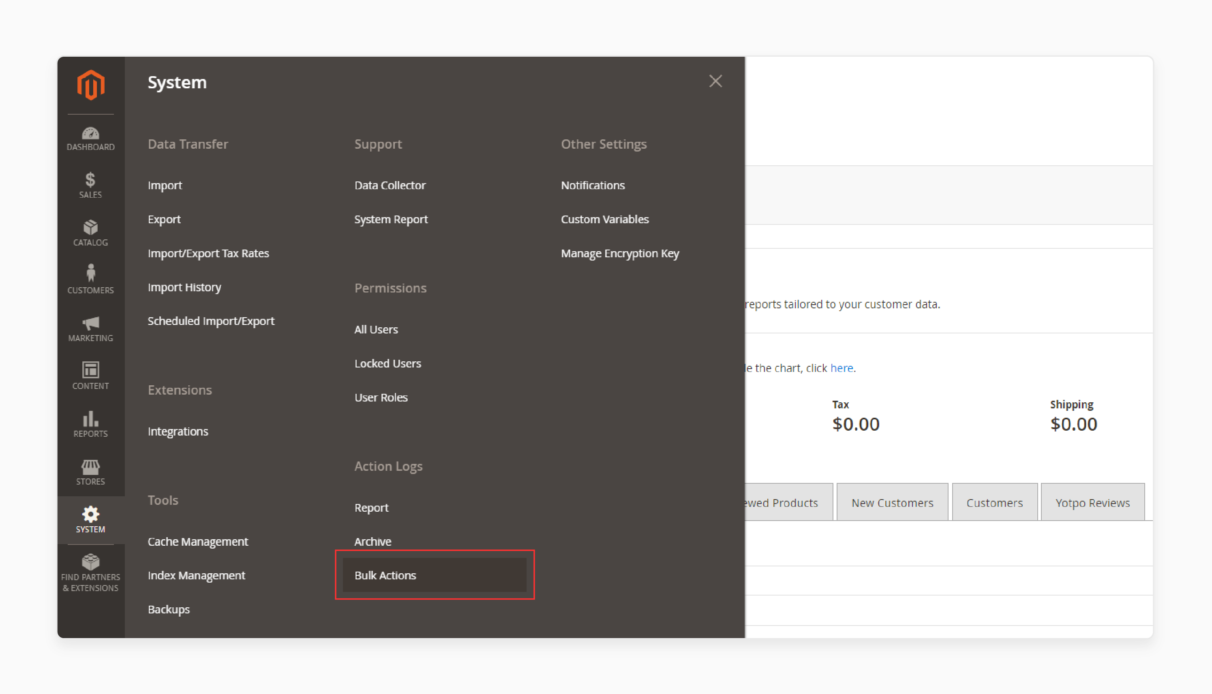Click Locked Users under Permissions

[x=387, y=363]
